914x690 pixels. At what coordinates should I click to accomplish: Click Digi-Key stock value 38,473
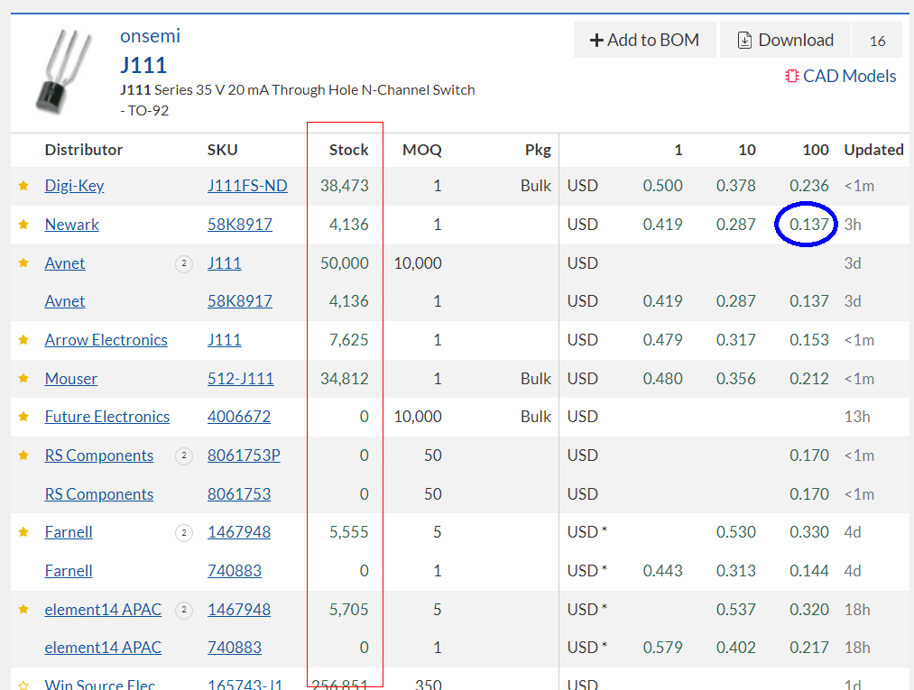pyautogui.click(x=345, y=186)
